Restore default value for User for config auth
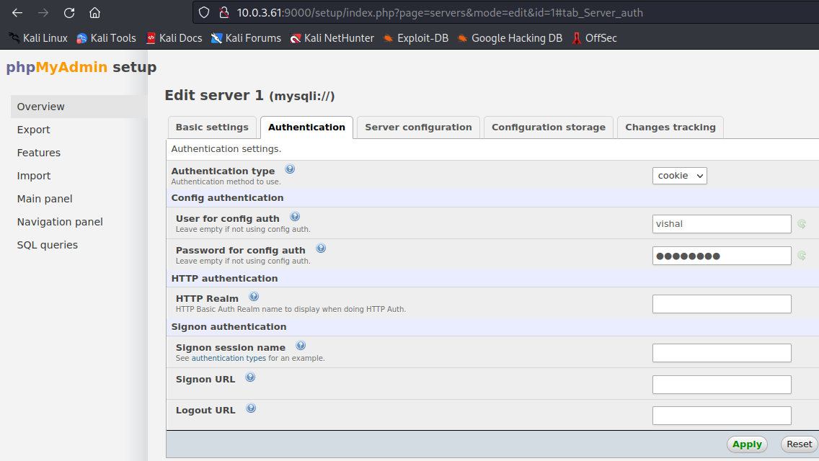Viewport: 819px width, 461px height. tap(802, 224)
